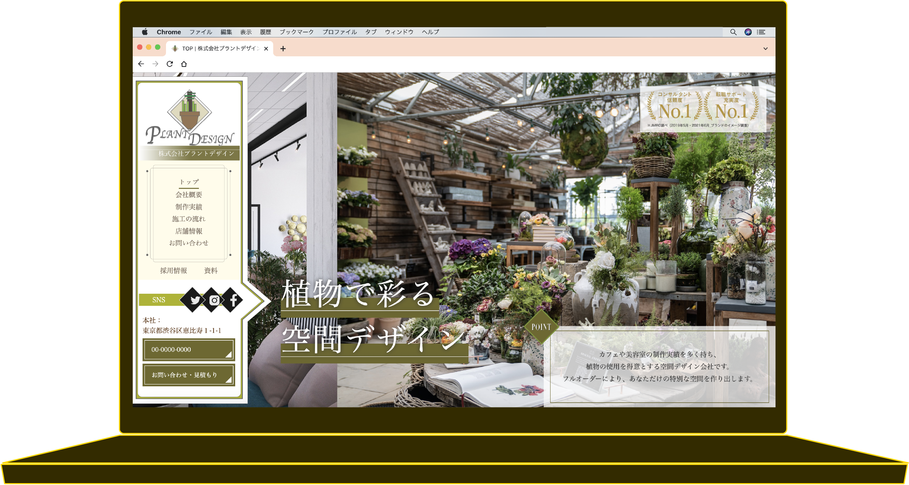This screenshot has height=485, width=909.
Task: Open the Instagram SNS icon
Action: [x=214, y=300]
